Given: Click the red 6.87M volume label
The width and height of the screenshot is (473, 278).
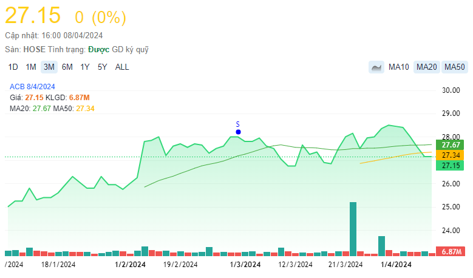Looking at the screenshot, I should pyautogui.click(x=451, y=251).
